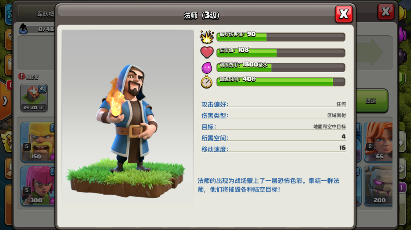Click the red heart hitpoints icon
Screen dimensions: 411x230
coord(207,52)
